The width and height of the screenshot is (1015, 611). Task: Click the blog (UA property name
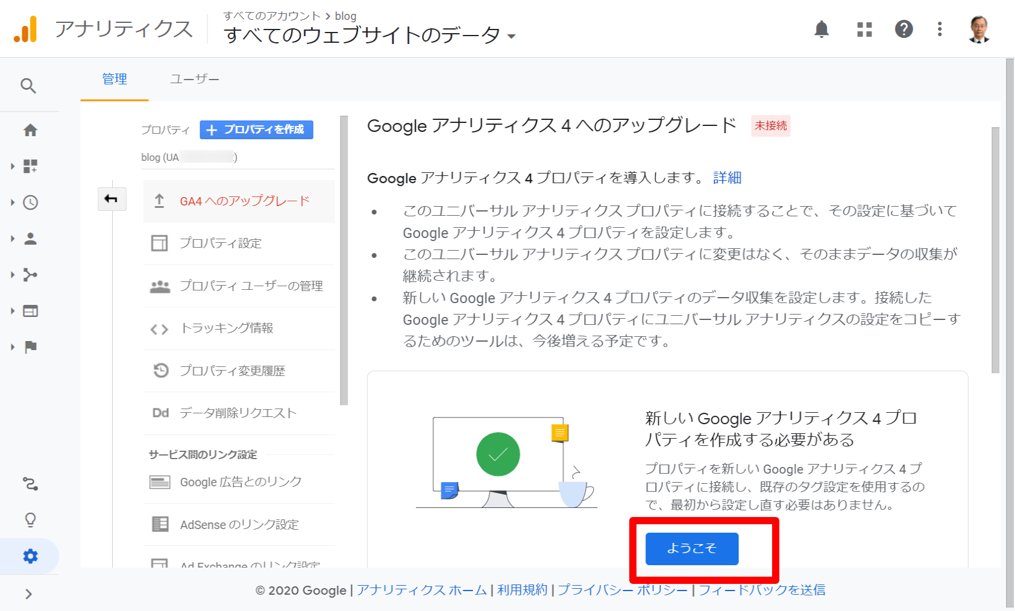[x=189, y=157]
